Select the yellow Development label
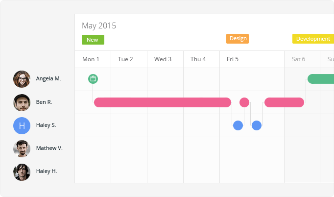 coord(313,39)
